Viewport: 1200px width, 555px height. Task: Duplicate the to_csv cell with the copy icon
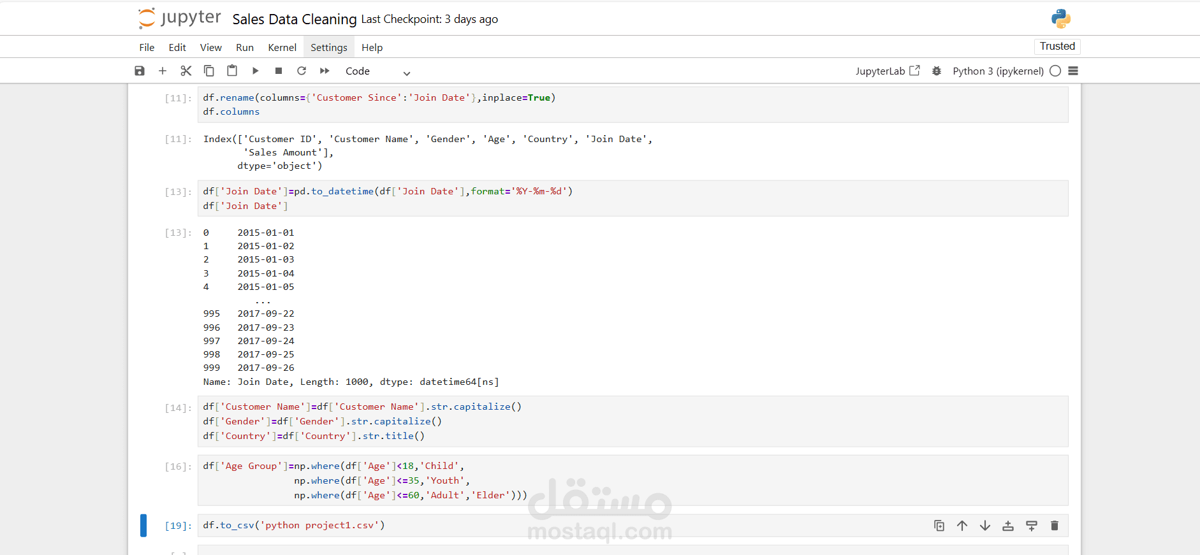click(939, 526)
